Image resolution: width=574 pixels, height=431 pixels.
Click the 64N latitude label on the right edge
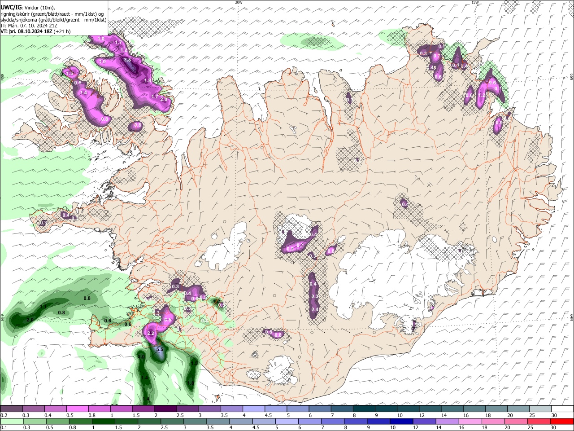(572, 317)
